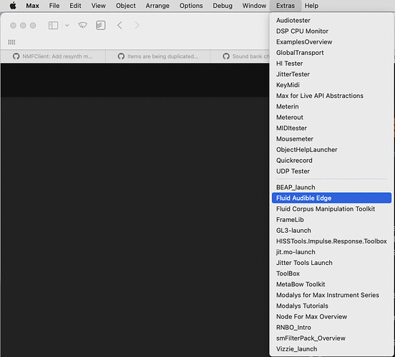Launch MIDItester
Screen dimensions: 395x357
click(331, 129)
